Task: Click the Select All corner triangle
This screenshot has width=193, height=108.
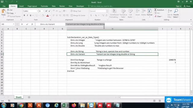Action: [2, 29]
